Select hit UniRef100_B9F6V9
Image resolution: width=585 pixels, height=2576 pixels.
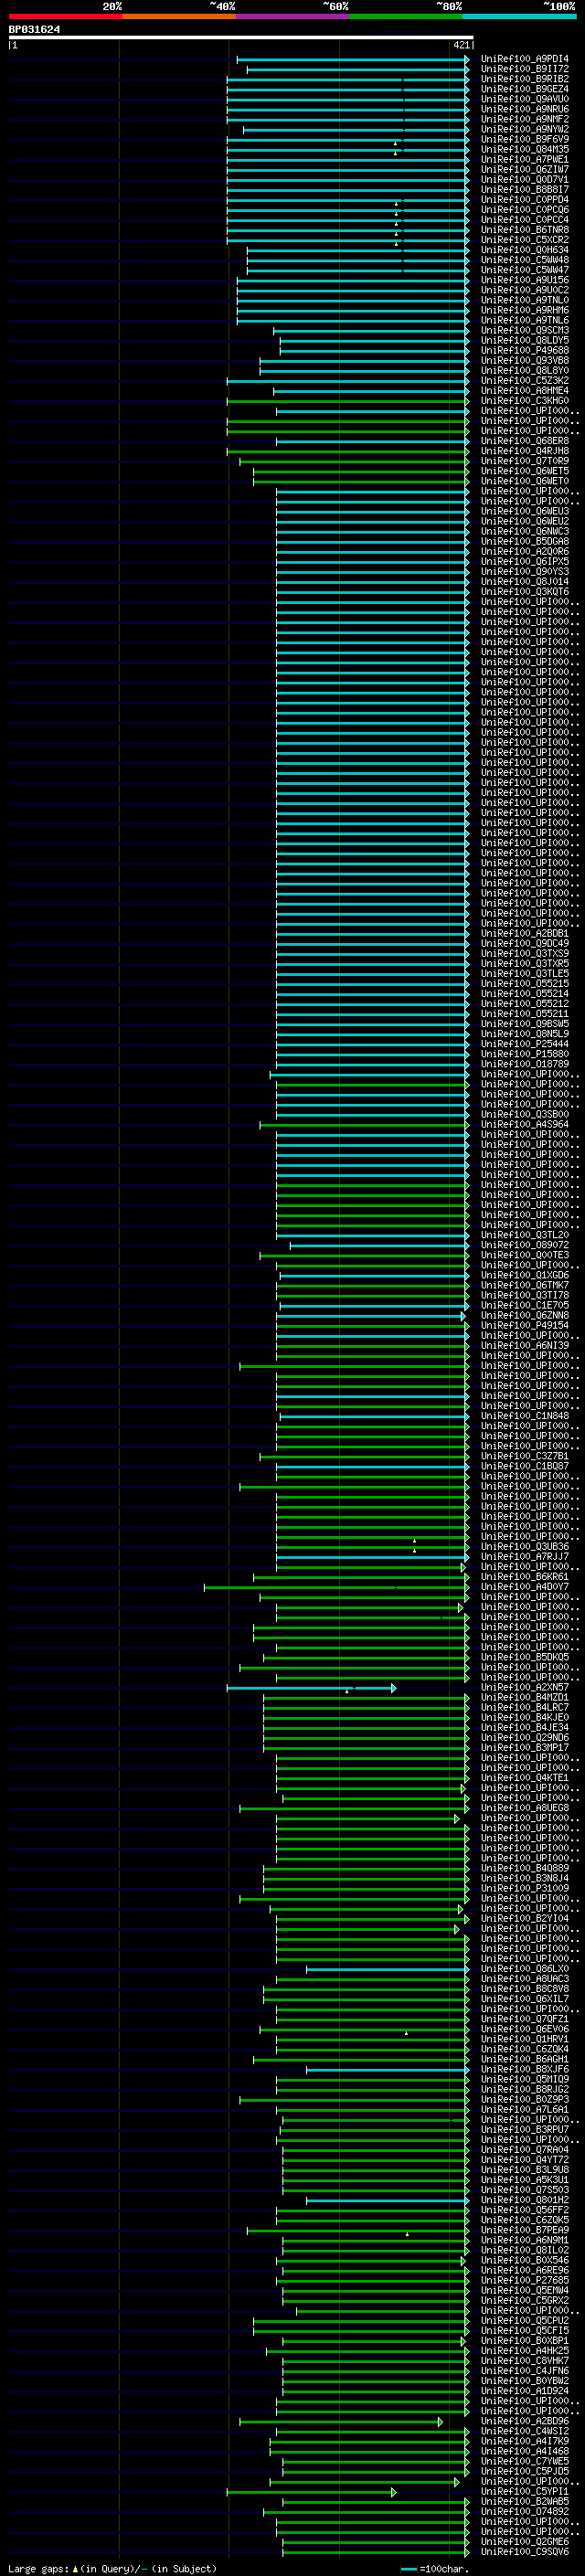coord(524,139)
